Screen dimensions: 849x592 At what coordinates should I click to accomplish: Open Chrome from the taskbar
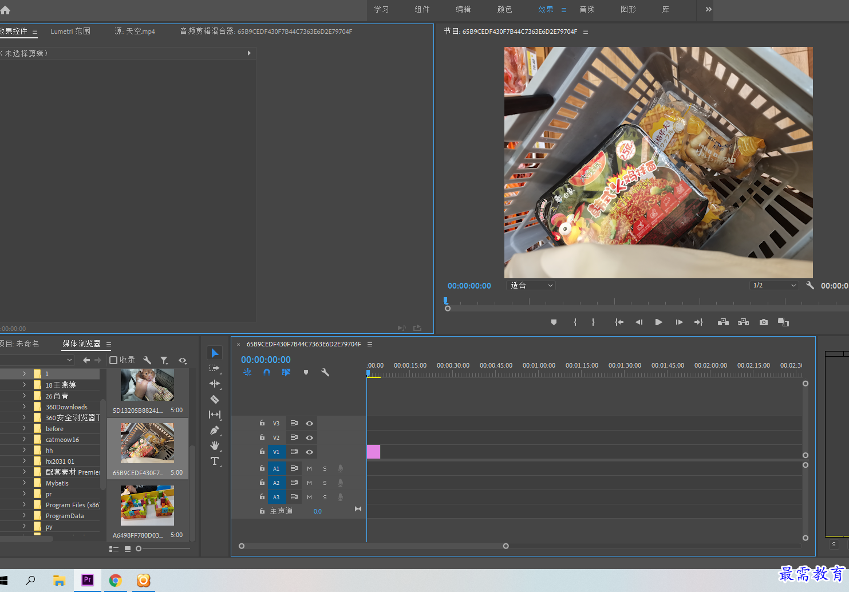pyautogui.click(x=116, y=581)
